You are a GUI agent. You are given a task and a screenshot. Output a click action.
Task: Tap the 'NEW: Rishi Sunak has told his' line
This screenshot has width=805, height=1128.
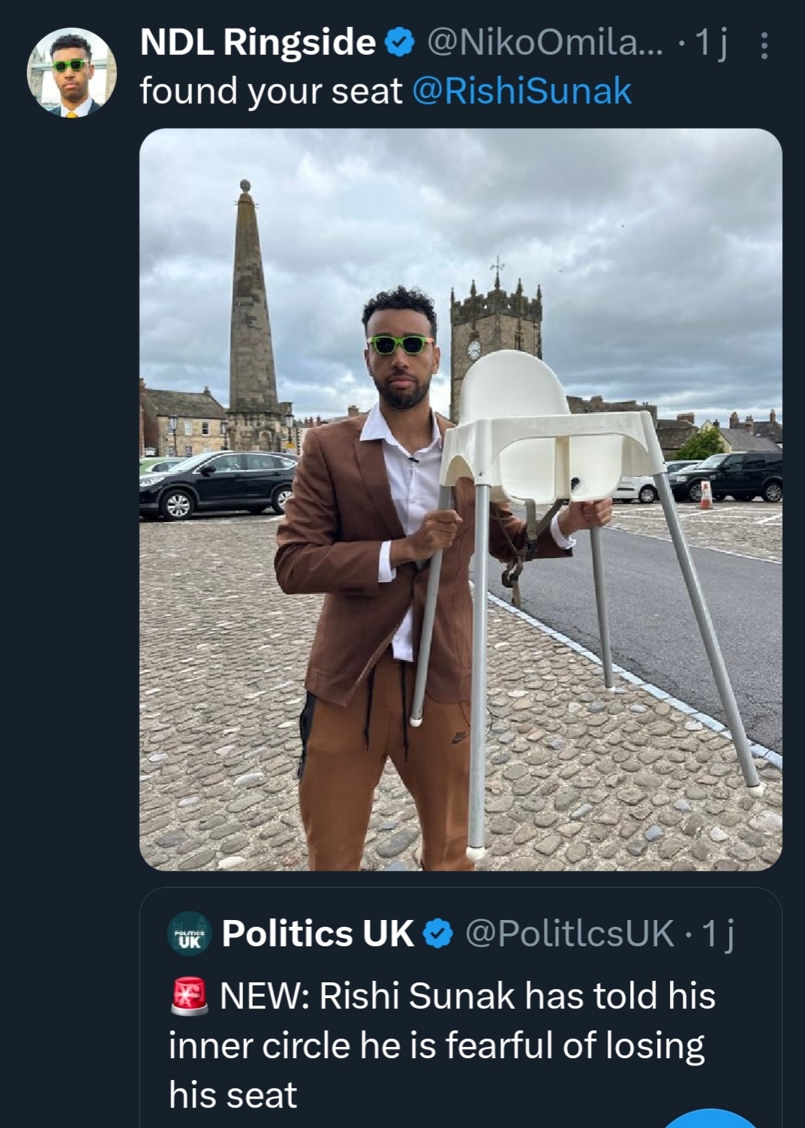[x=467, y=997]
